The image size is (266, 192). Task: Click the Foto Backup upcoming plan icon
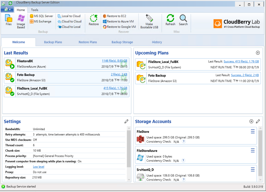pyautogui.click(x=141, y=78)
